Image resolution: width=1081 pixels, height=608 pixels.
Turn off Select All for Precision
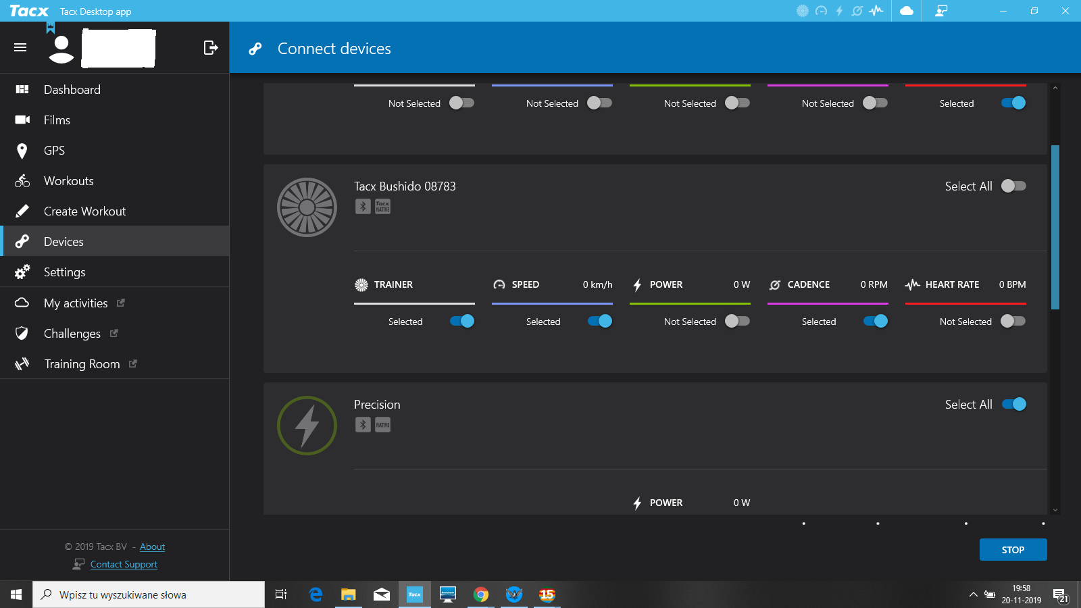coord(1013,404)
